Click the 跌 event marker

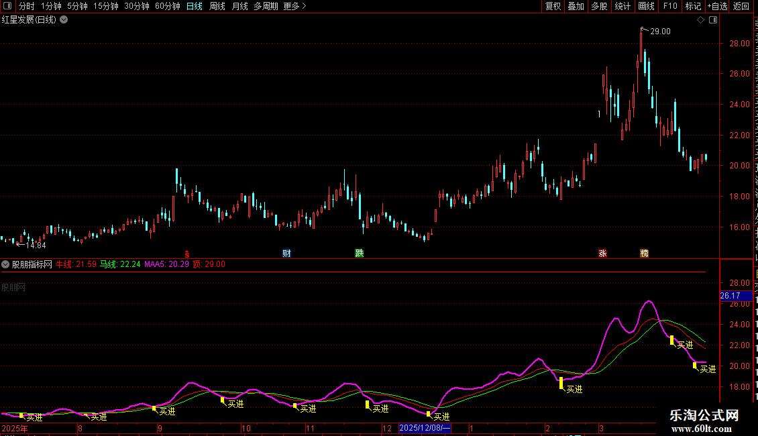coord(359,254)
